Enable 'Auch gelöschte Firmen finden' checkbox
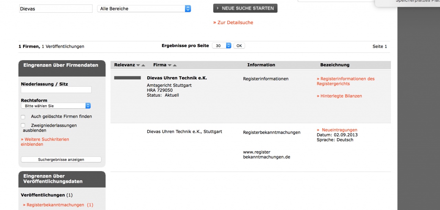Viewport: 440px width, 210px height. (23, 117)
